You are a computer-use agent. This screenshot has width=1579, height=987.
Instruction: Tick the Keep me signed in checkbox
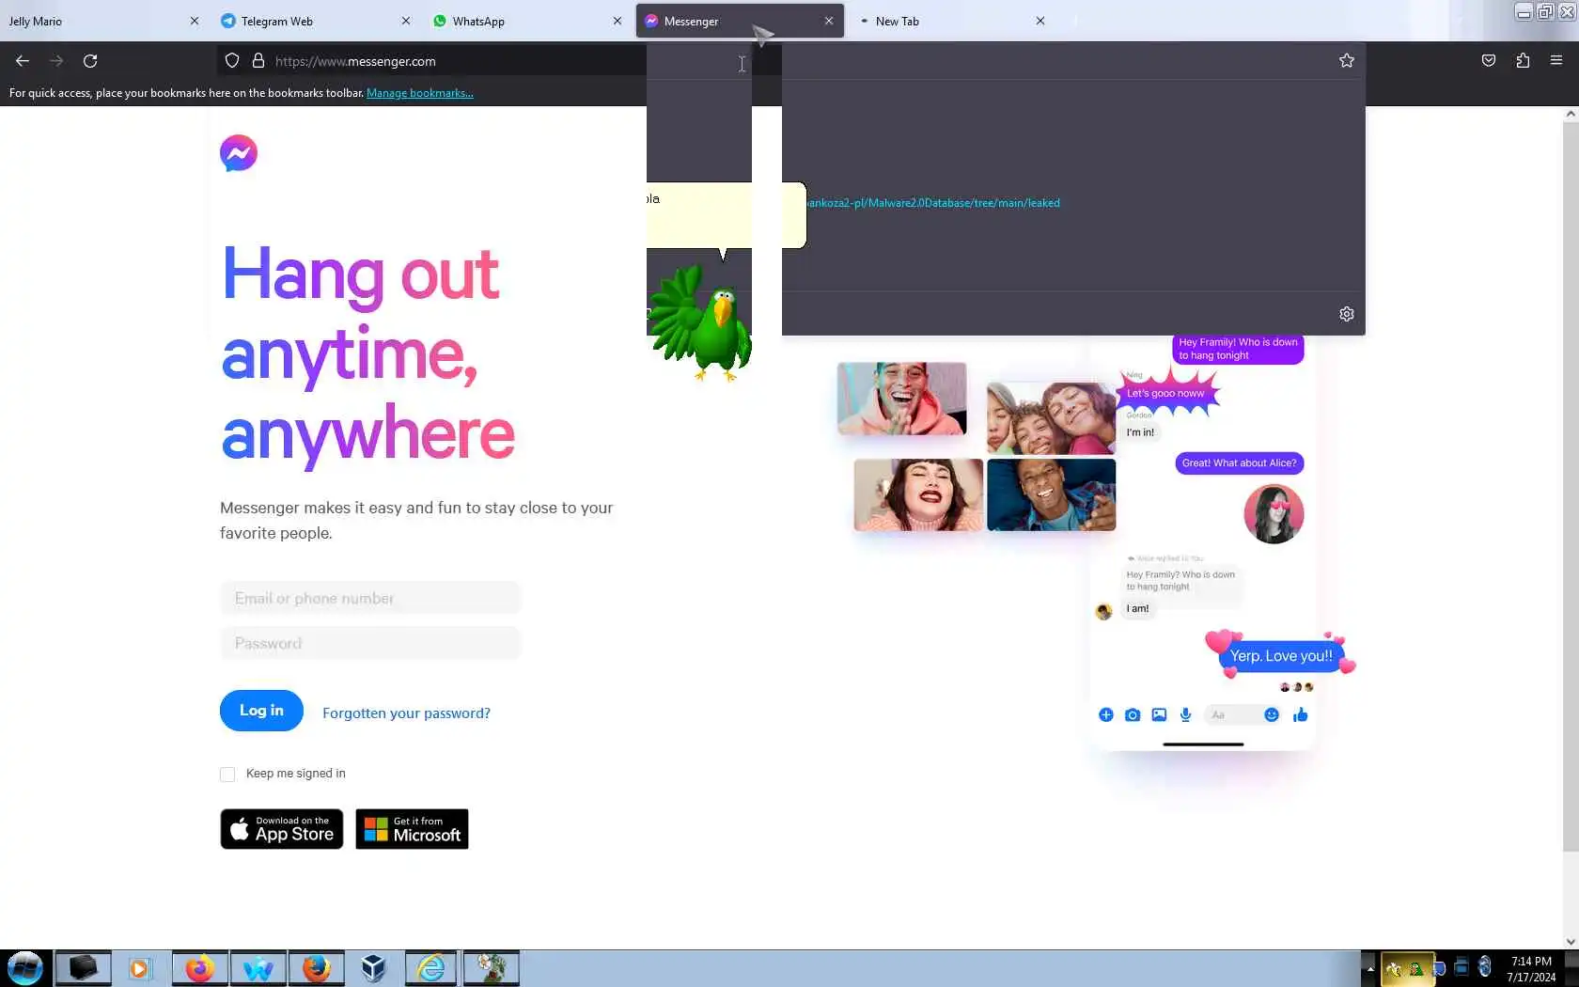(x=227, y=775)
